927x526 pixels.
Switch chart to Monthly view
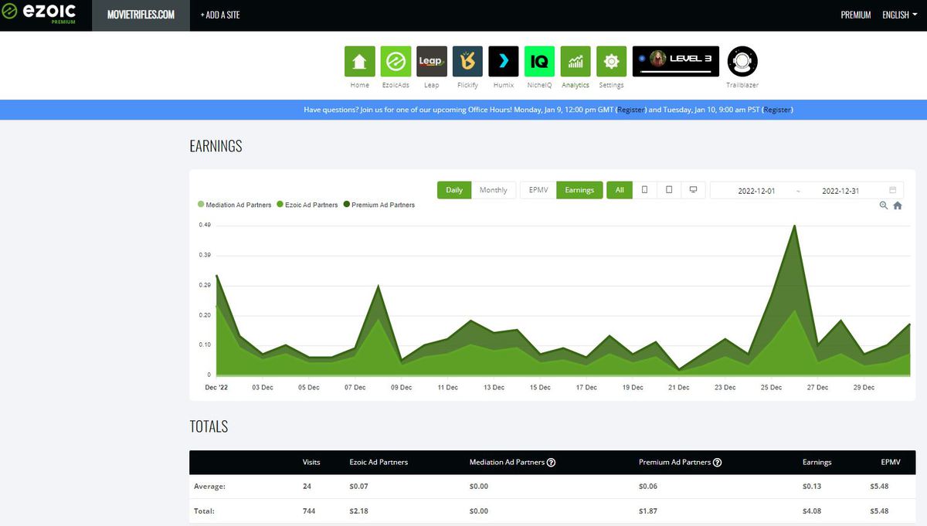click(494, 190)
